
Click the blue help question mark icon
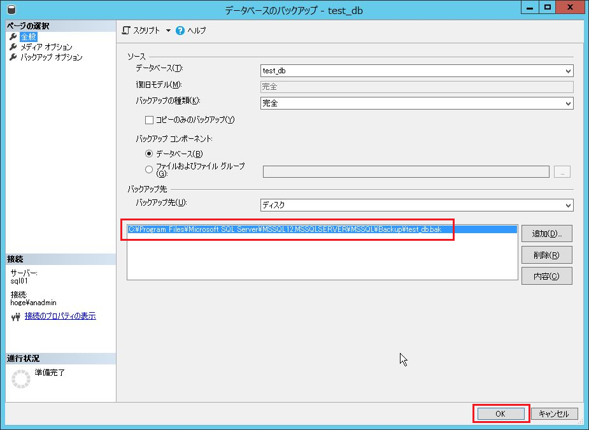pos(180,31)
